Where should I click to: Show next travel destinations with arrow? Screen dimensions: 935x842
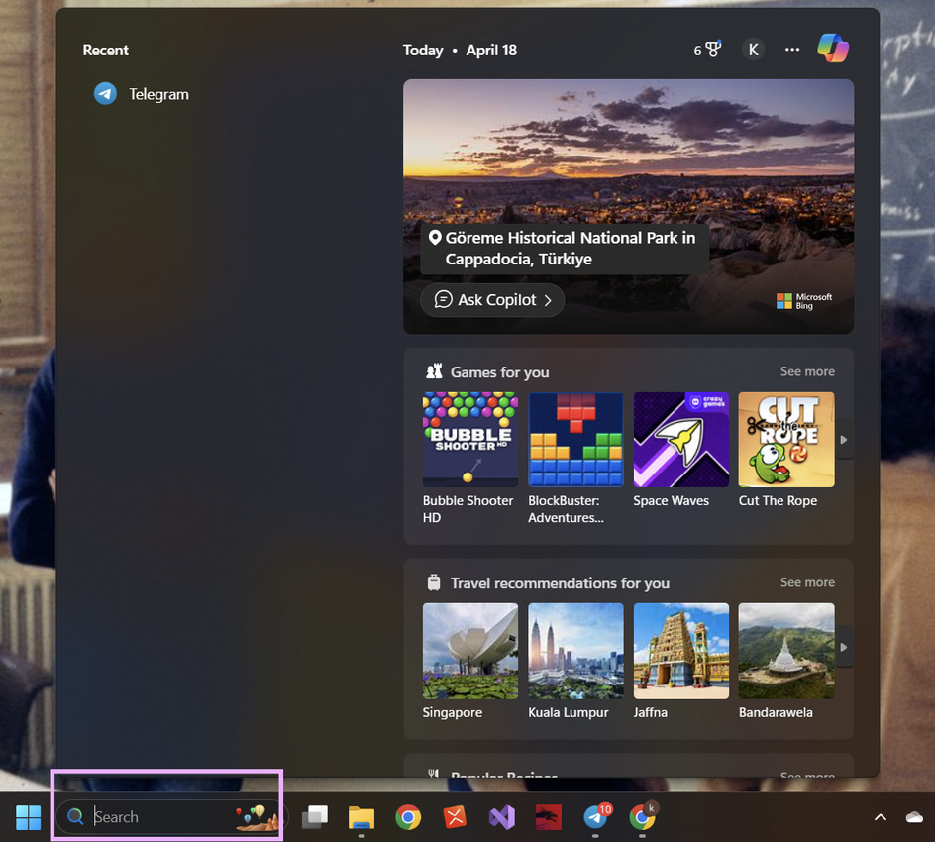844,647
